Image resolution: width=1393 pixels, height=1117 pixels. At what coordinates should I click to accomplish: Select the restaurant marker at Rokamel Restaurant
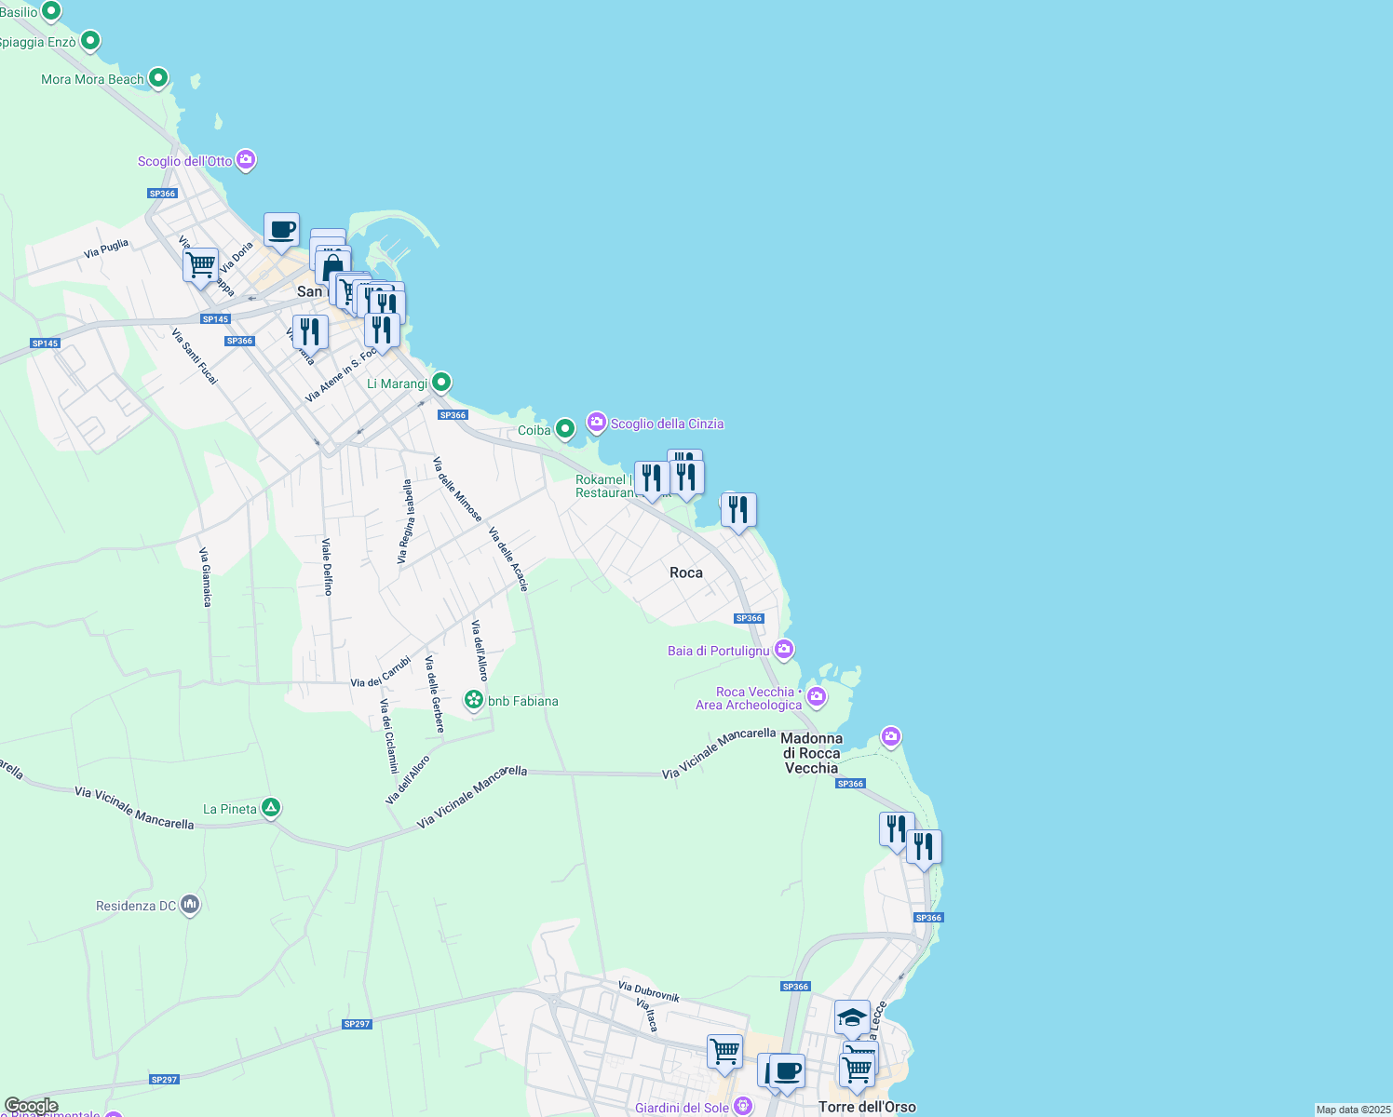[x=652, y=480]
